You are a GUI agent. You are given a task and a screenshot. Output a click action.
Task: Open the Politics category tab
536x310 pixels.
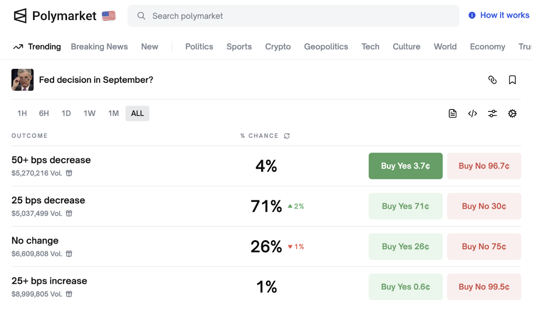coord(199,46)
